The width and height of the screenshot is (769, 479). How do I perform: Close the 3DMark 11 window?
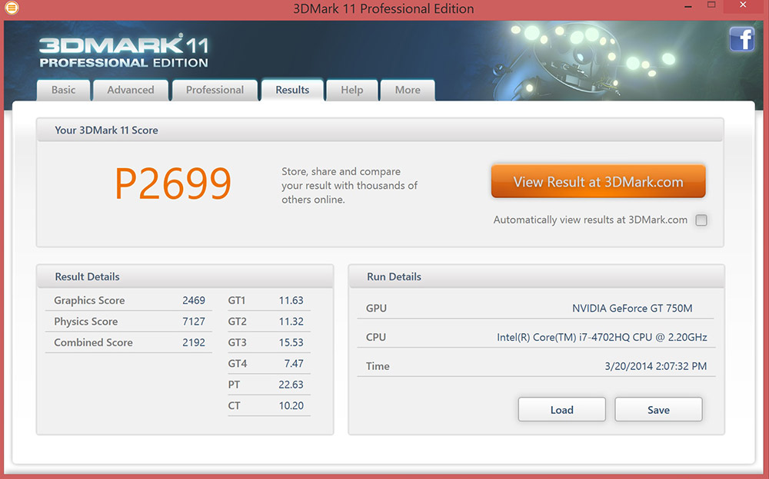click(743, 5)
